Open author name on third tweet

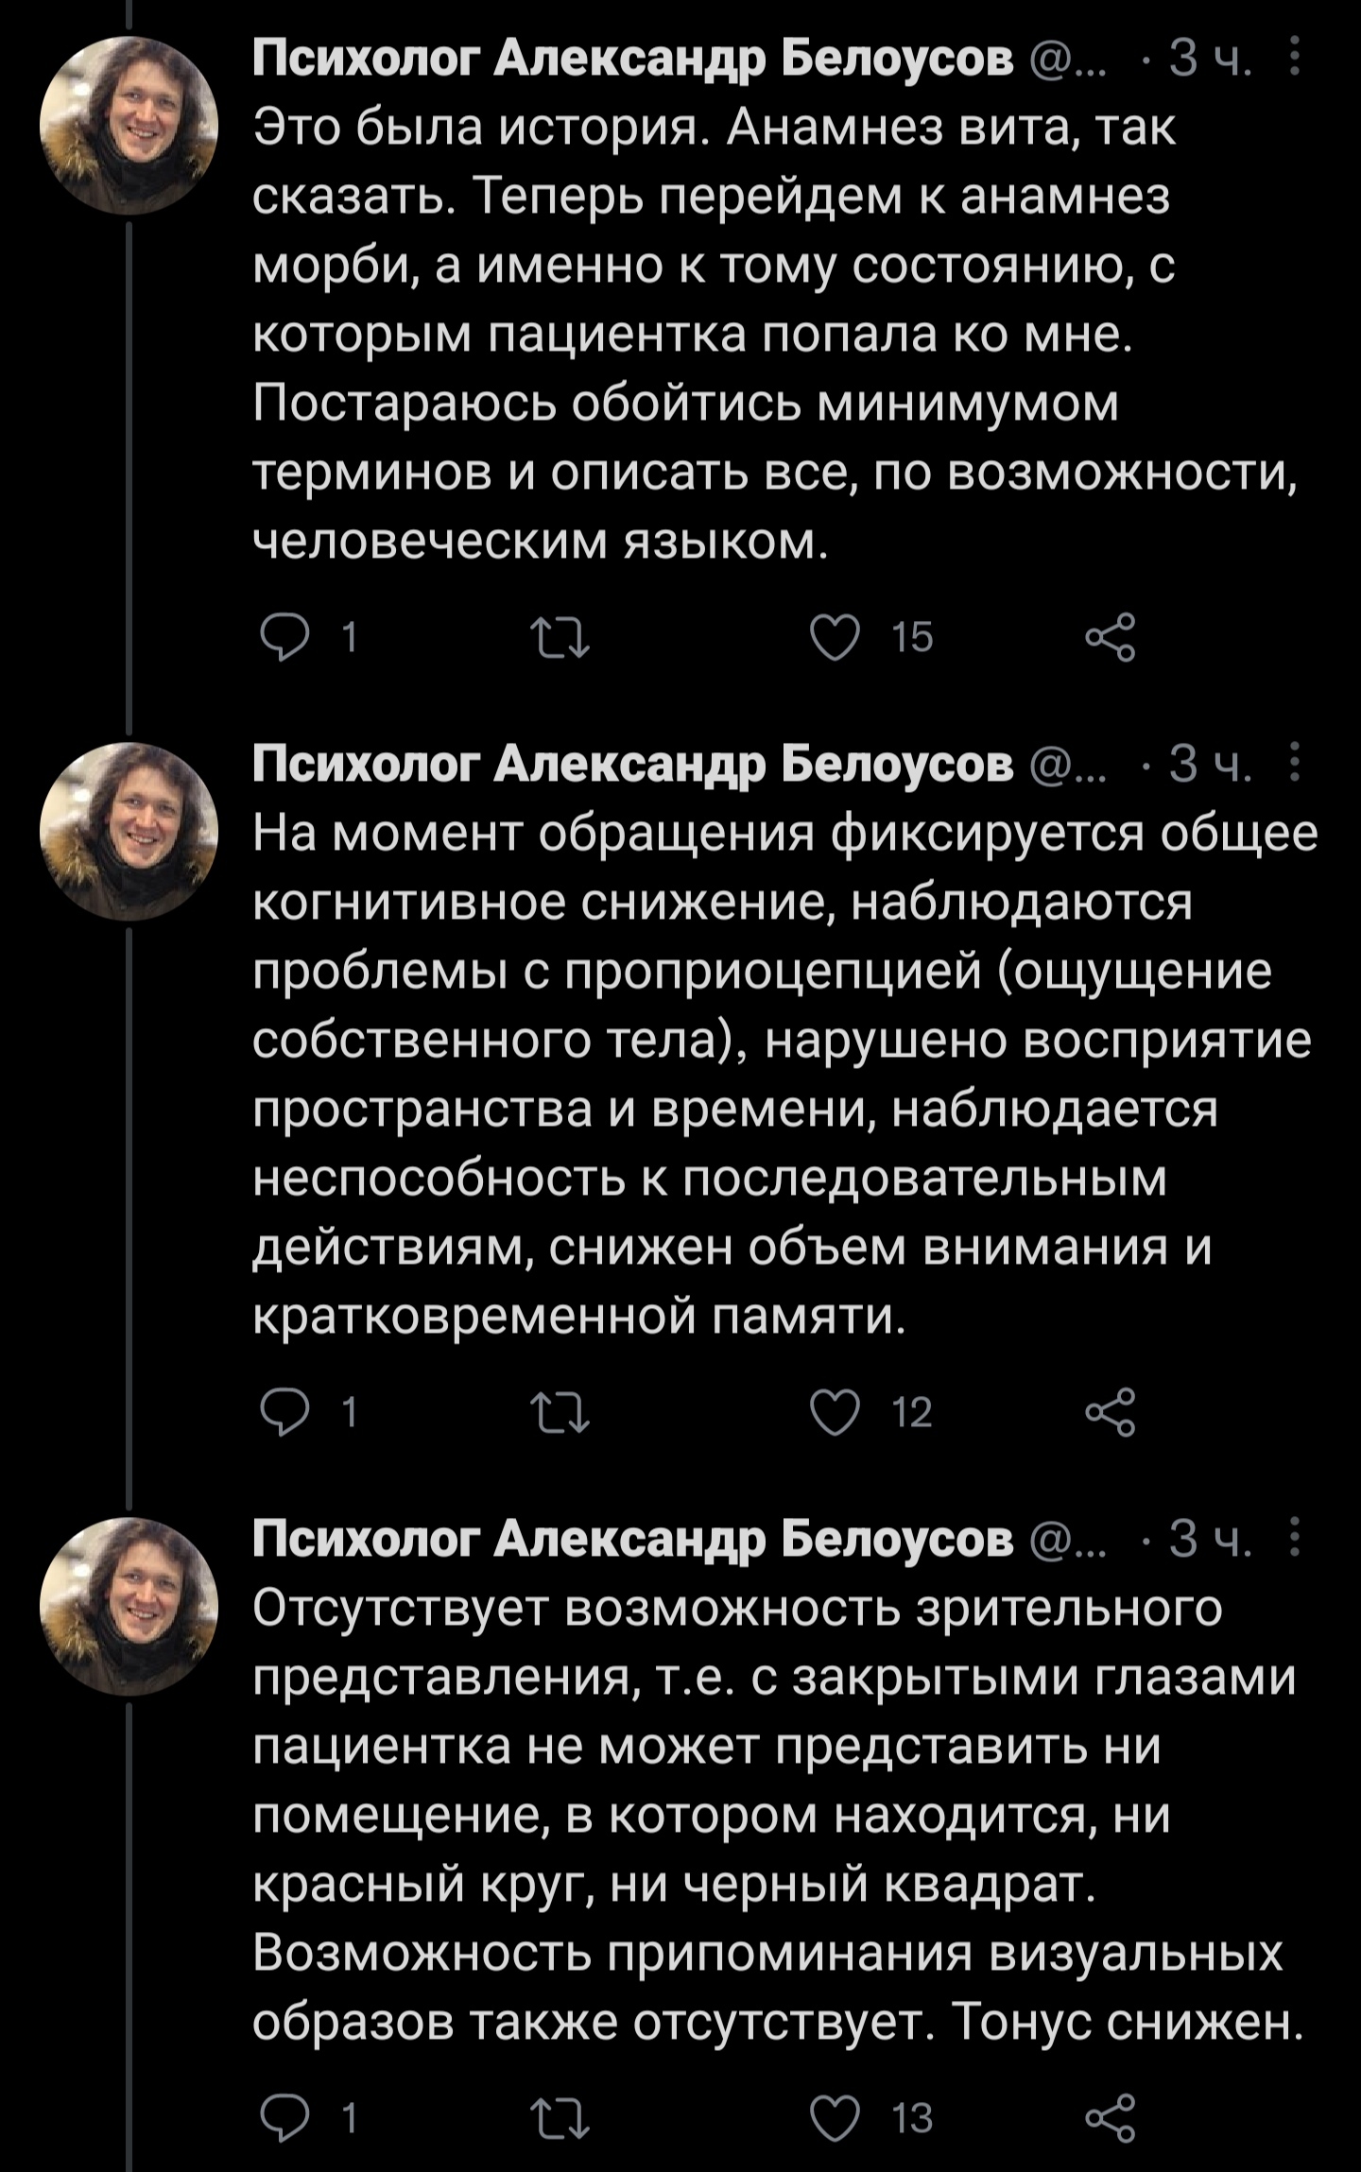pyautogui.click(x=632, y=1540)
